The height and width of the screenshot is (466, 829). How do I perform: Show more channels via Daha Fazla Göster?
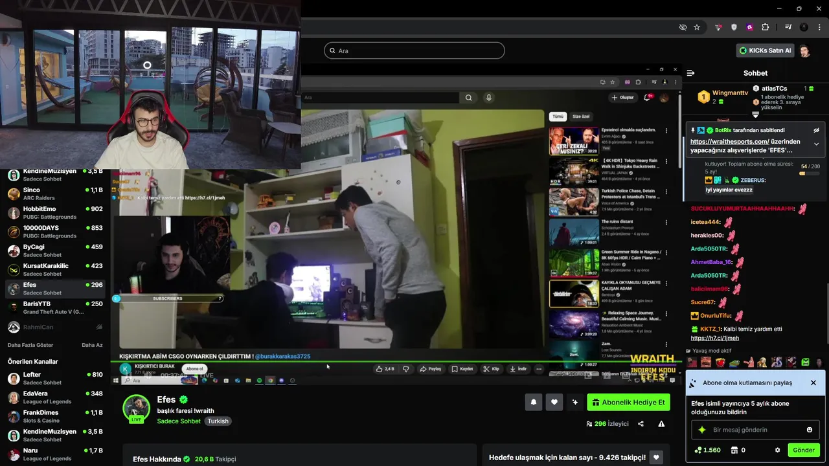pyautogui.click(x=30, y=345)
